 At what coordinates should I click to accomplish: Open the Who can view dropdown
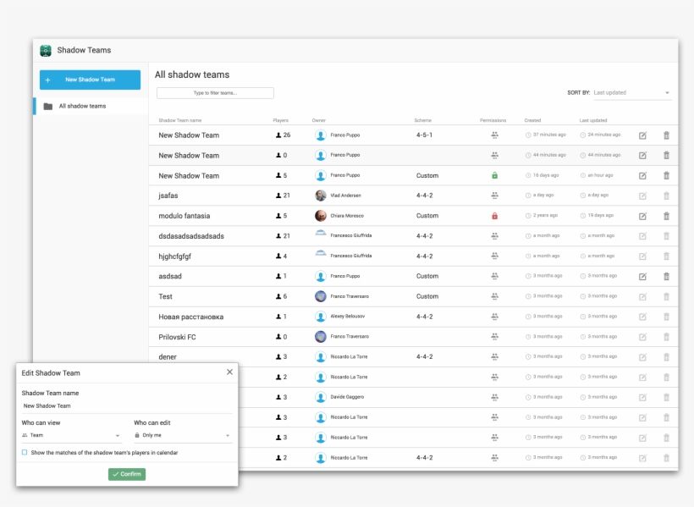pyautogui.click(x=71, y=435)
